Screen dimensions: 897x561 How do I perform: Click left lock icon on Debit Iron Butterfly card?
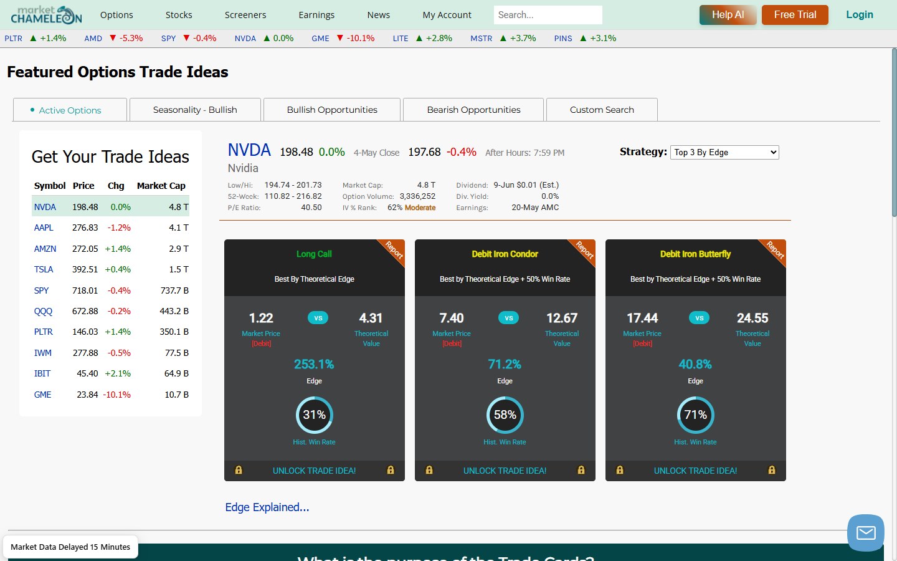click(x=619, y=471)
